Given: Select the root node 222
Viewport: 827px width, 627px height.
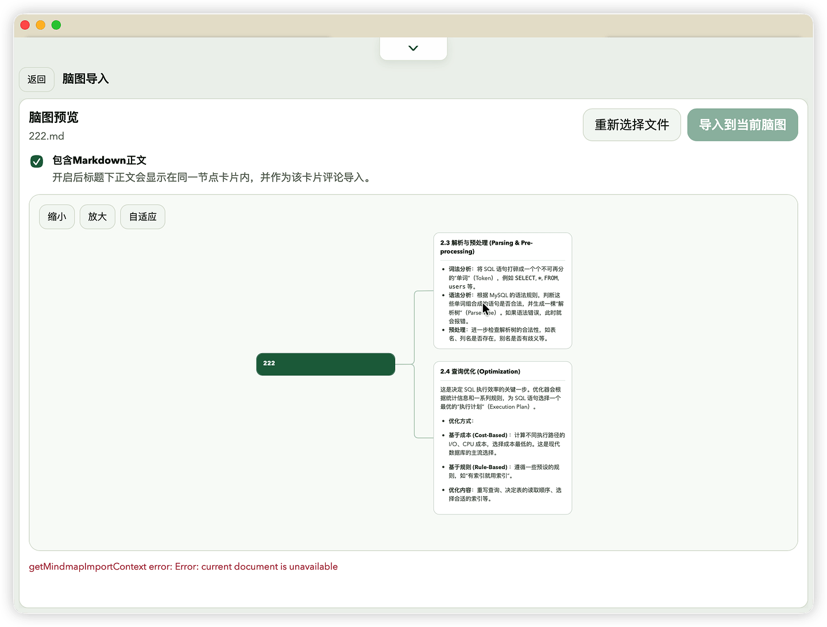Looking at the screenshot, I should pos(326,364).
